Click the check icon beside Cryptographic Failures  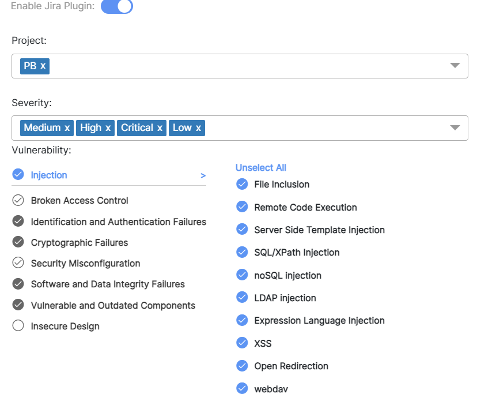tap(17, 242)
